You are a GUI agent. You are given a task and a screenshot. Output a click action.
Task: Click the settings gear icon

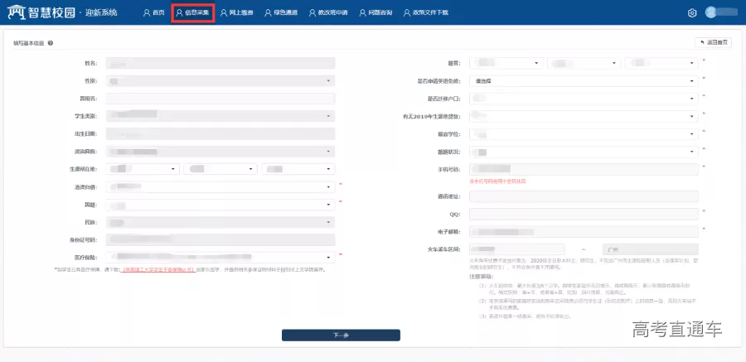point(692,13)
